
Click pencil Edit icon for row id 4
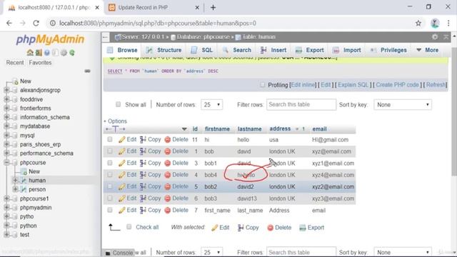121,175
